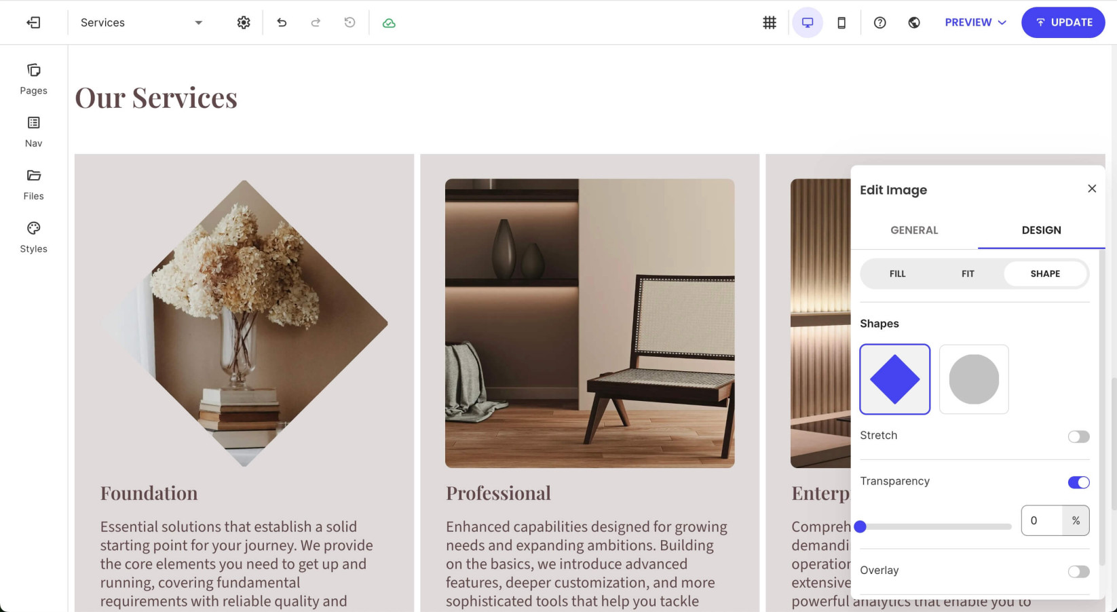Screen dimensions: 1117x612
Task: Switch to mobile view
Action: point(841,22)
